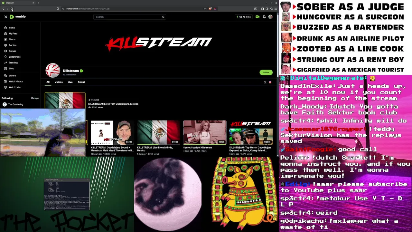Select the All tab on channel

[48, 82]
